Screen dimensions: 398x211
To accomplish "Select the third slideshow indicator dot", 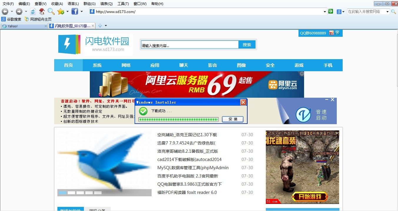I will (x=80, y=193).
